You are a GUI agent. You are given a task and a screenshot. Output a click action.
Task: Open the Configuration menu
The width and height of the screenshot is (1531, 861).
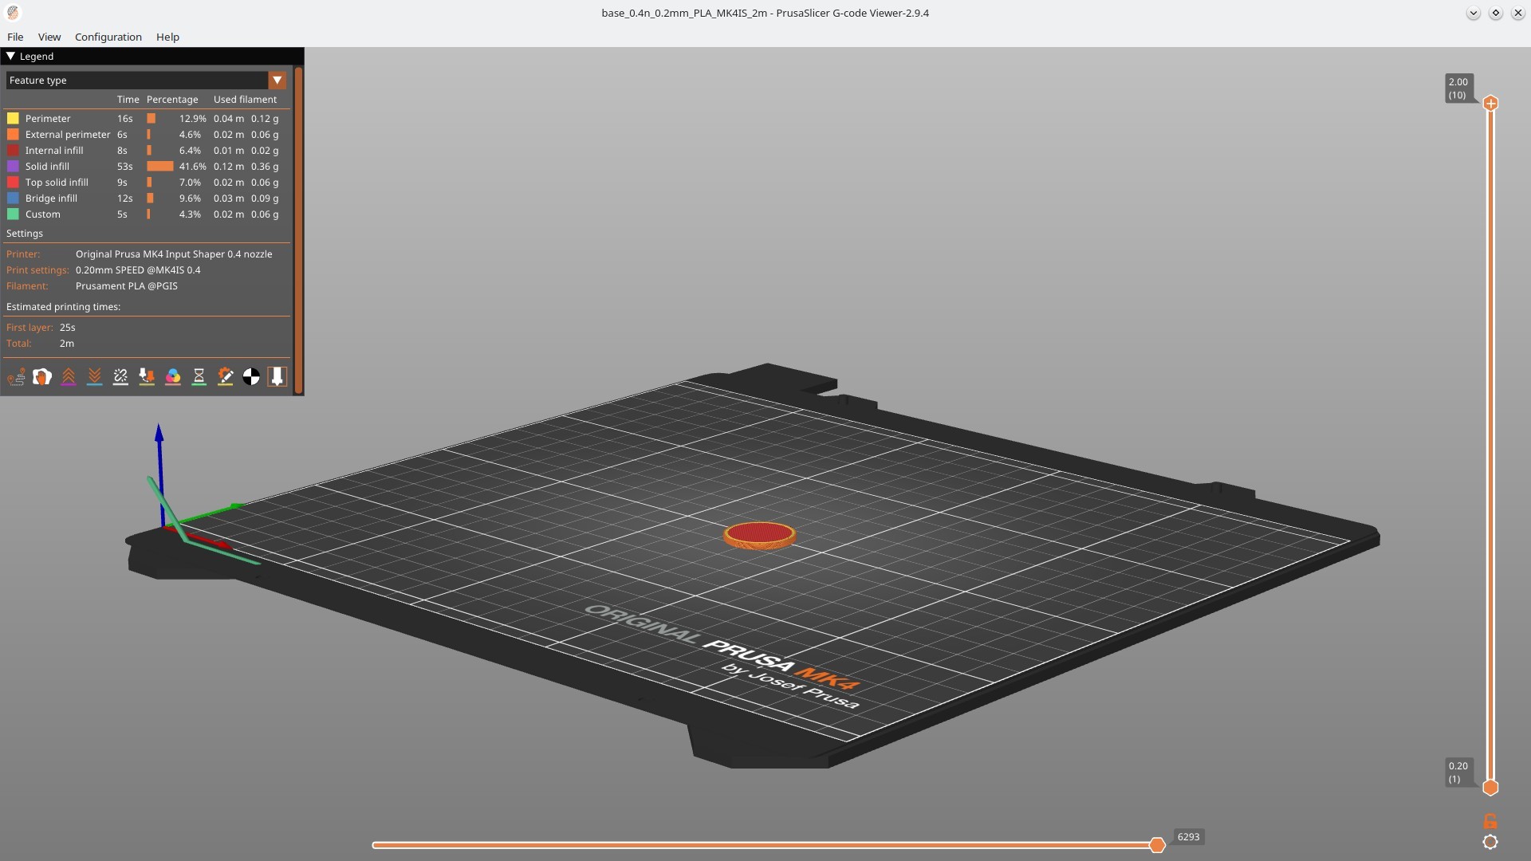point(108,37)
